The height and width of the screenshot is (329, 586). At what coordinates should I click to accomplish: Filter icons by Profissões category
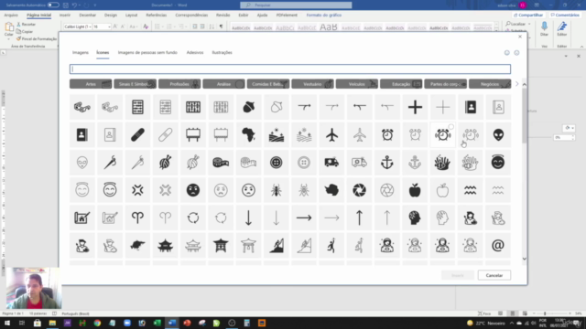(179, 84)
